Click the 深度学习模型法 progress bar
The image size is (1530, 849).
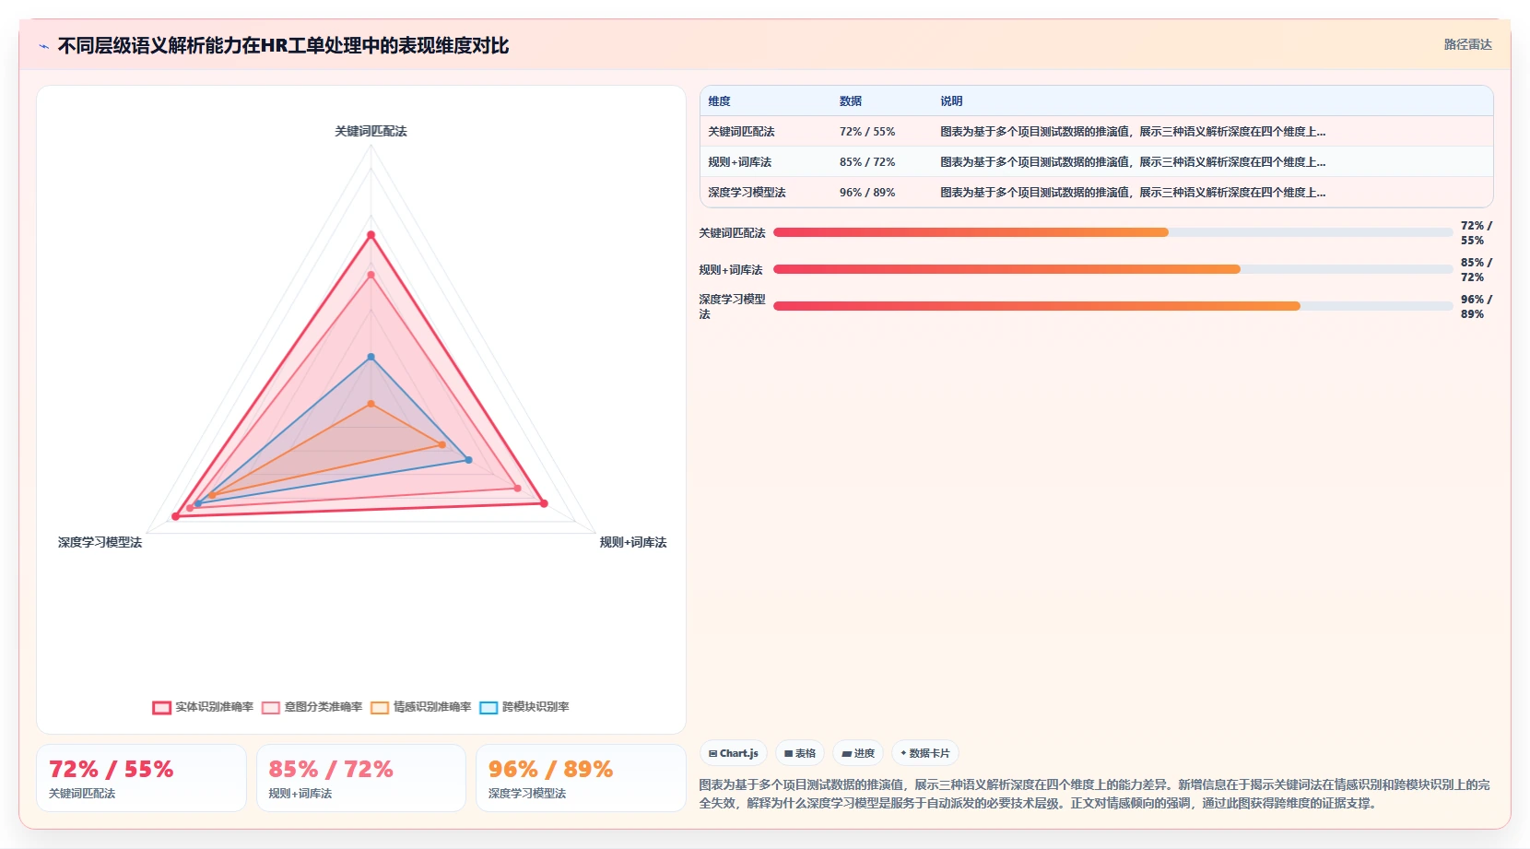1112,306
